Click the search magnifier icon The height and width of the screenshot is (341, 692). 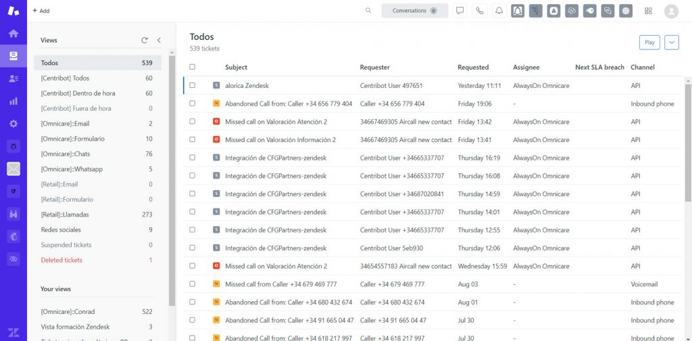368,11
